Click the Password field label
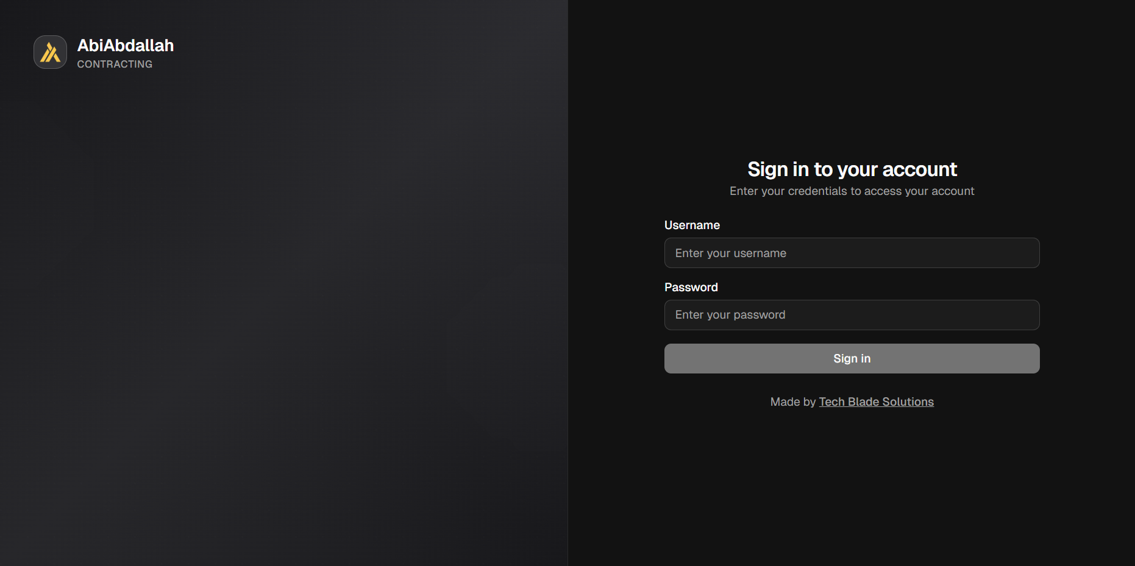 tap(691, 287)
